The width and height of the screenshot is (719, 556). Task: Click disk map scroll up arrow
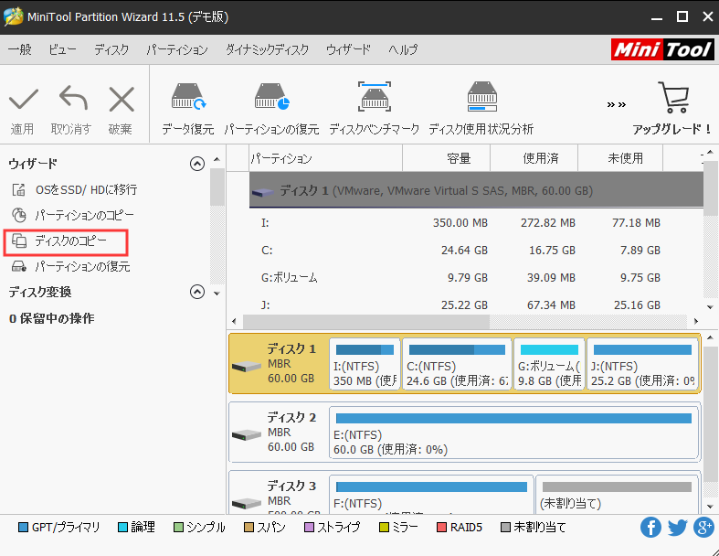[710, 338]
